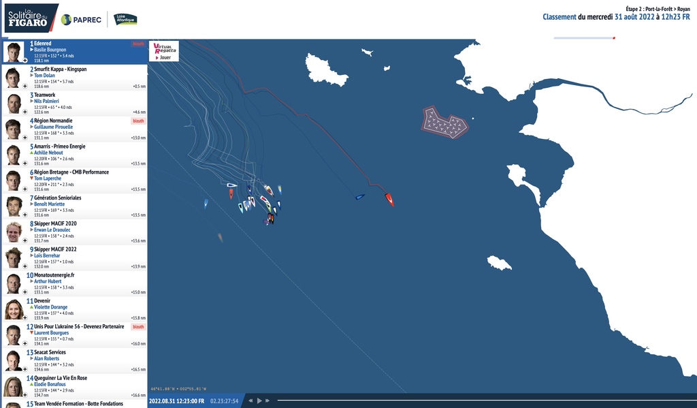The width and height of the screenshot is (697, 408).
Task: Step the replay forward
Action: 268,401
